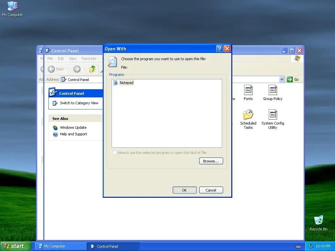The height and width of the screenshot is (251, 335).
Task: Open the Help and Support link
Action: (73, 134)
